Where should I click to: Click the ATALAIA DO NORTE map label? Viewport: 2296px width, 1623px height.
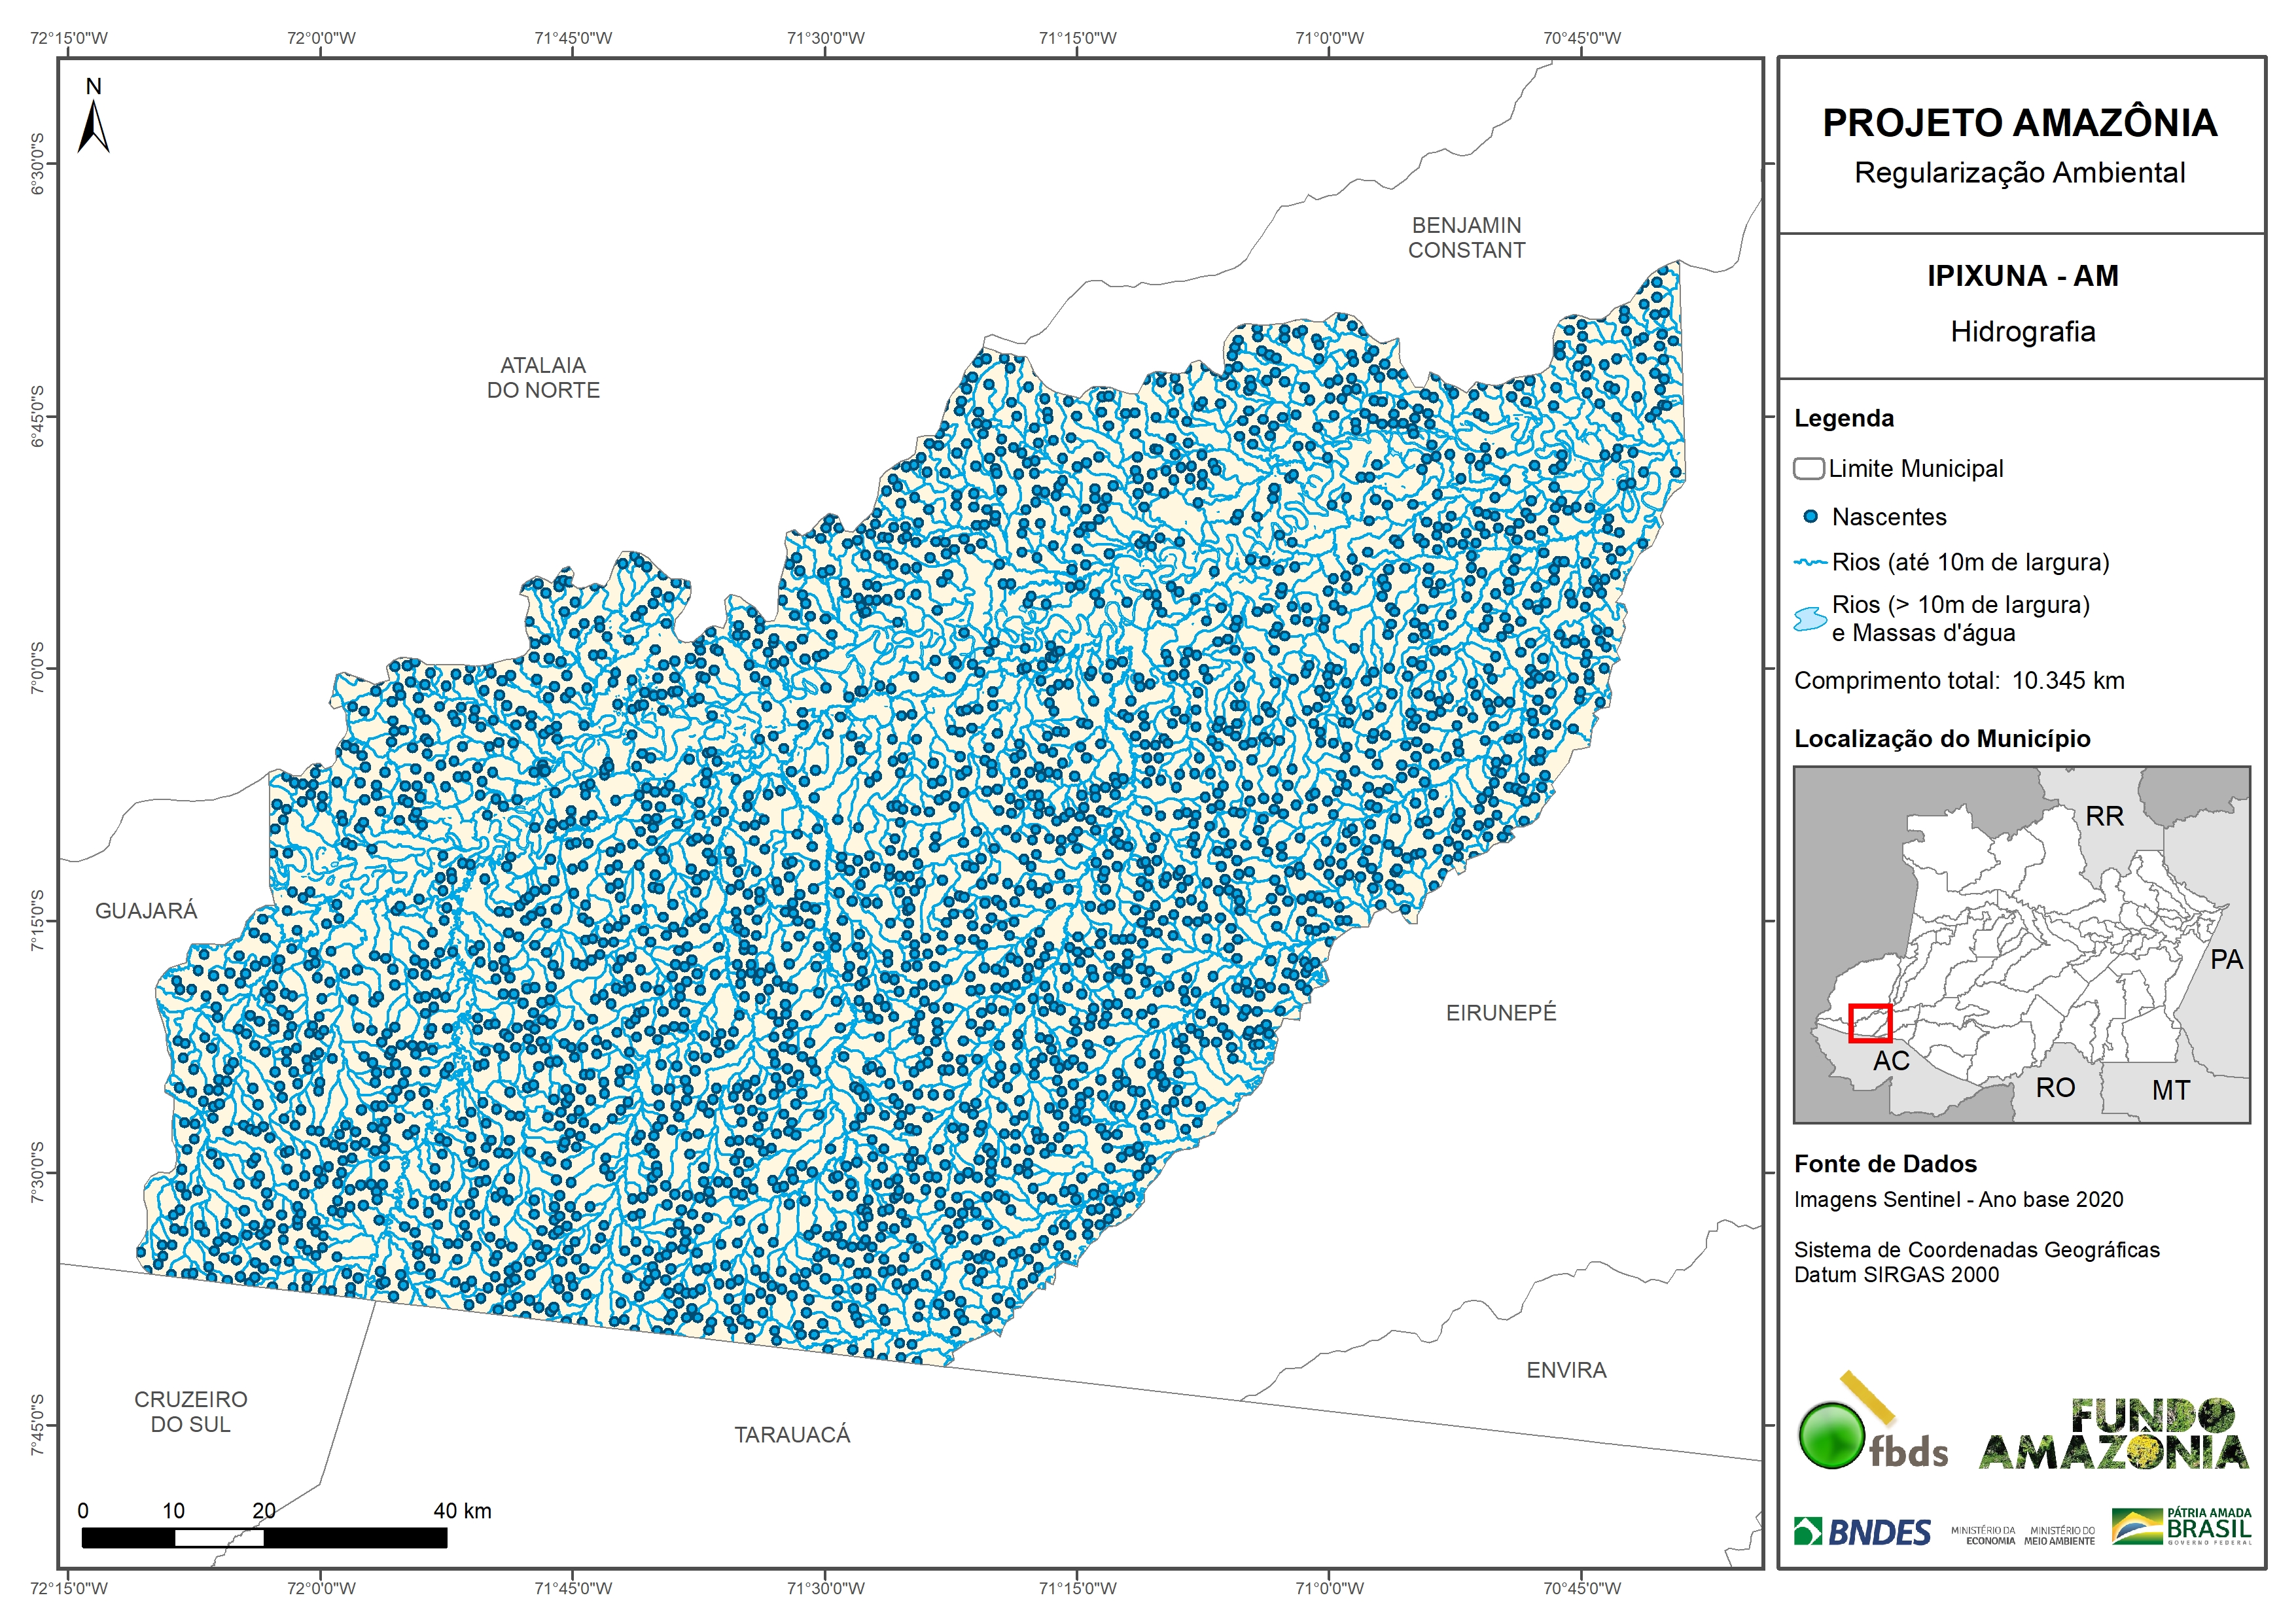coord(543,378)
